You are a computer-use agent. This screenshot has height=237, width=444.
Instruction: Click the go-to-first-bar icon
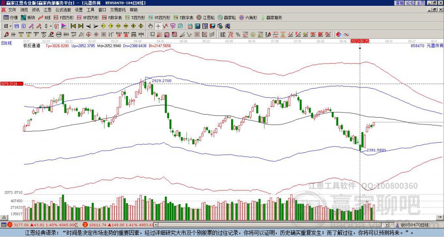click(73, 26)
